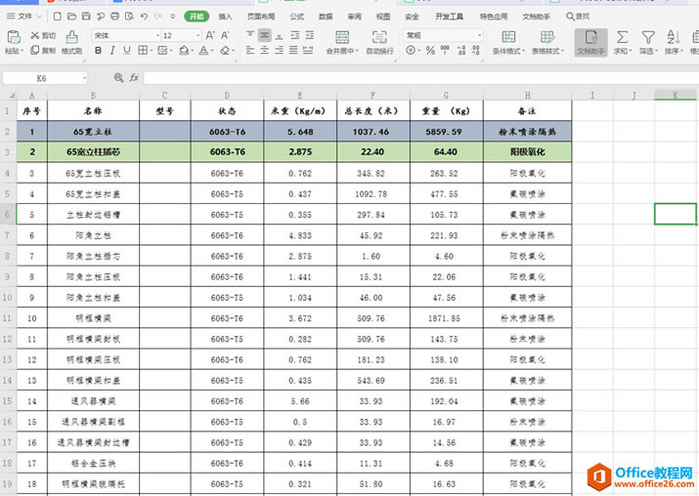This screenshot has height=496, width=699.
Task: Click the File (文件) menu button
Action: click(x=25, y=17)
